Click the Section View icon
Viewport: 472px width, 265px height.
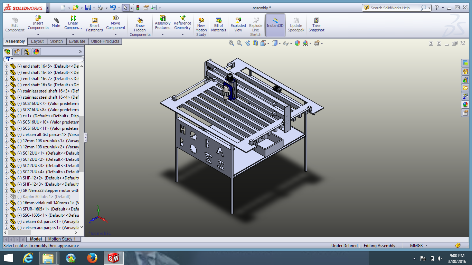click(x=255, y=43)
